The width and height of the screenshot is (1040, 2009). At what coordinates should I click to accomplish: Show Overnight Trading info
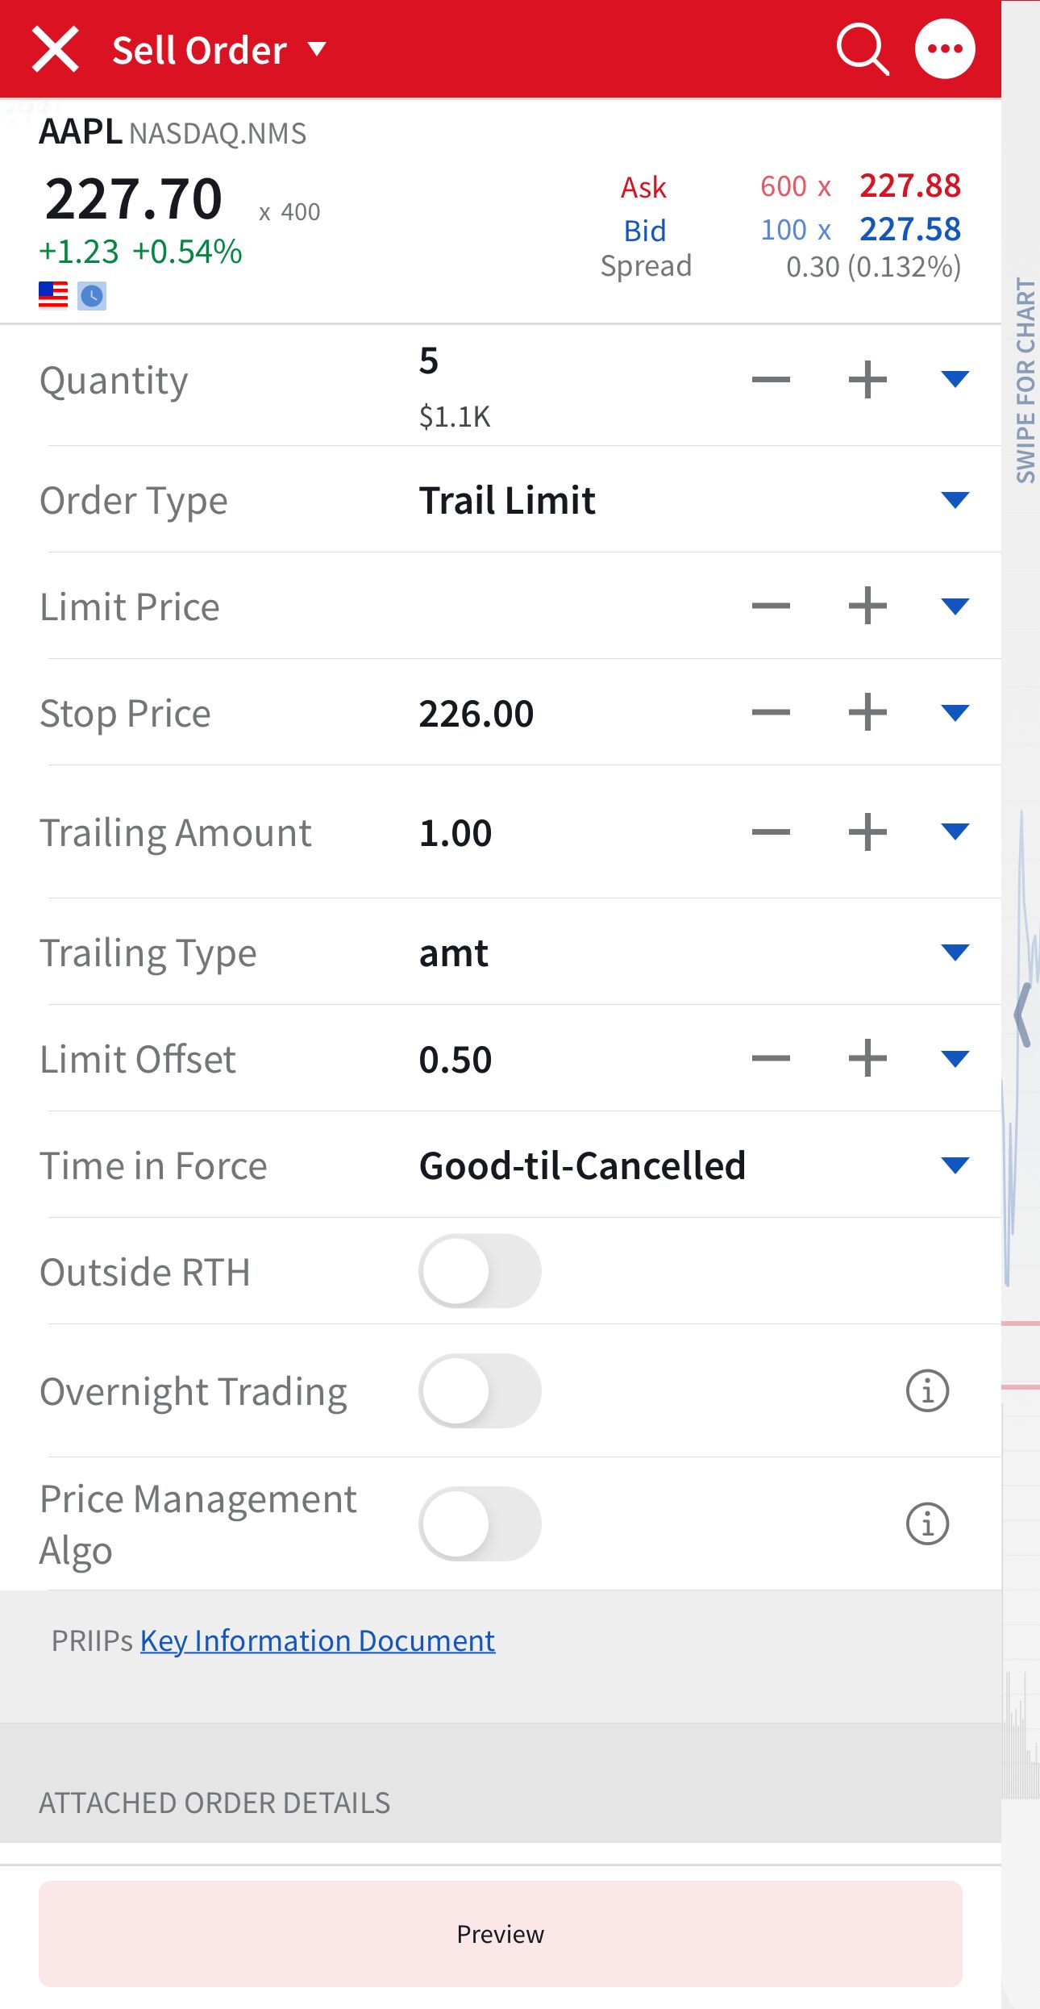click(927, 1391)
